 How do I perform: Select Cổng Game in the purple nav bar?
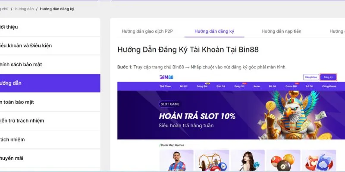click(329, 86)
